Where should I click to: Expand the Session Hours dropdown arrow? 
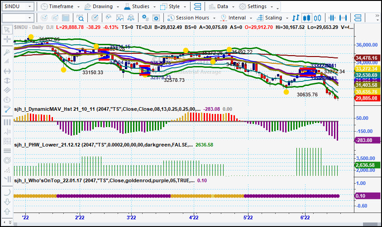pyautogui.click(x=214, y=18)
